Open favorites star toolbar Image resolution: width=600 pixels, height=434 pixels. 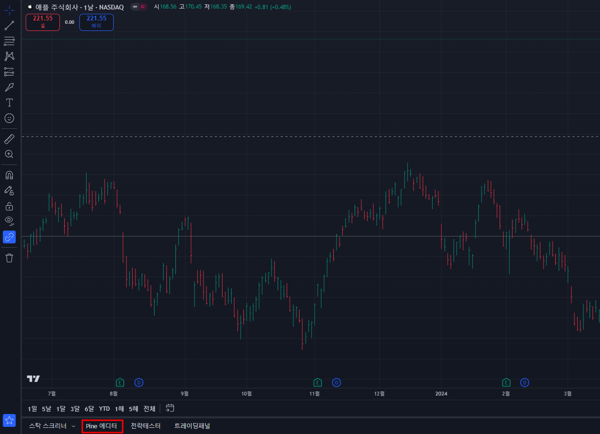click(x=9, y=420)
